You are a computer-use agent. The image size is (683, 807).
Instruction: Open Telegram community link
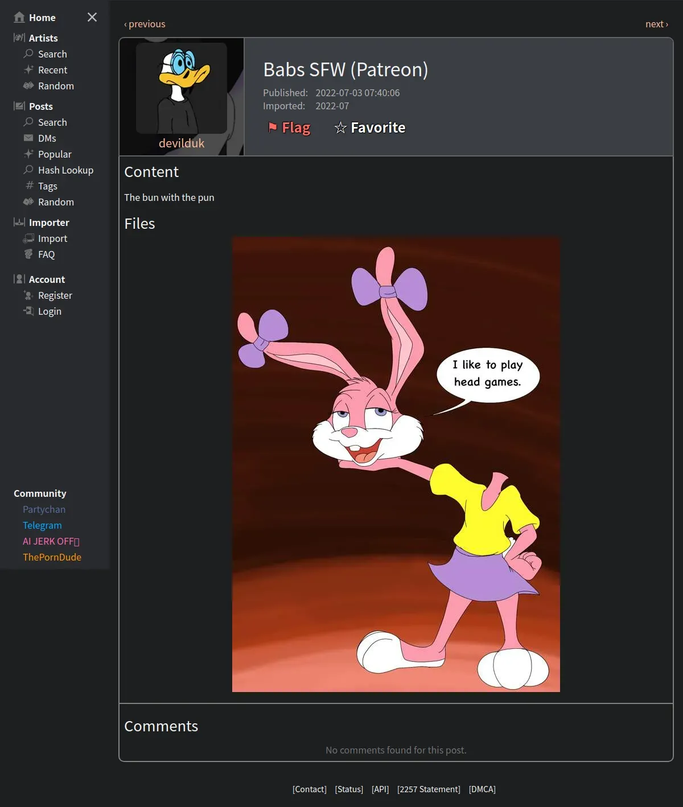pyautogui.click(x=42, y=525)
